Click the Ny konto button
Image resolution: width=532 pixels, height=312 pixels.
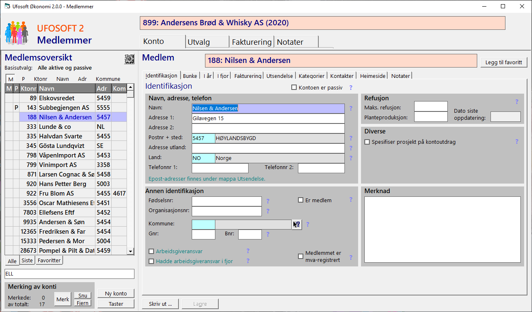coord(116,293)
